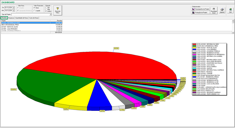Go to the Custo de Horas tab
The width and height of the screenshot is (235, 128).
point(34,18)
